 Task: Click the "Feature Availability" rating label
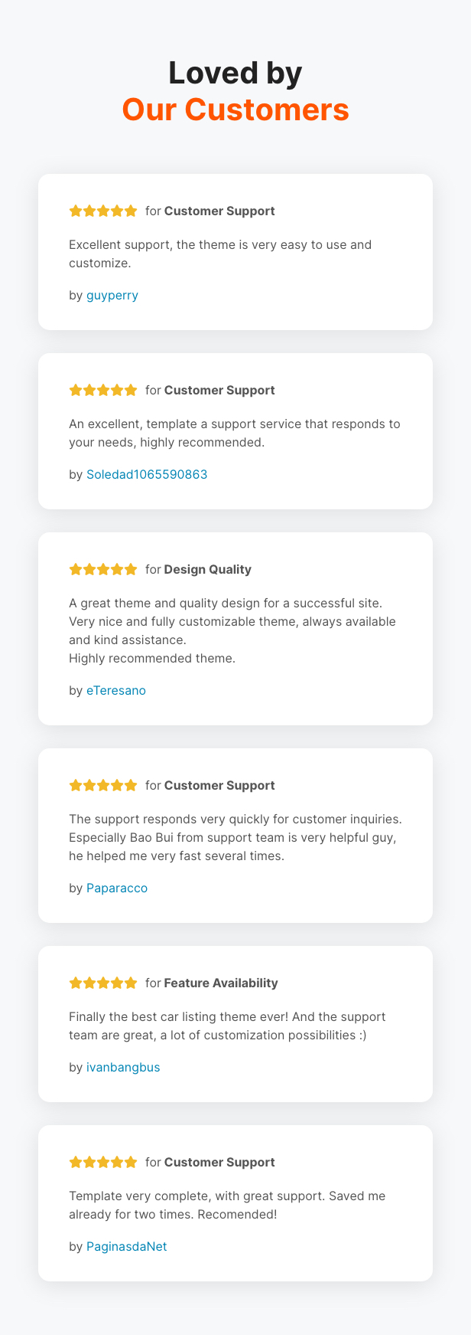coord(221,983)
